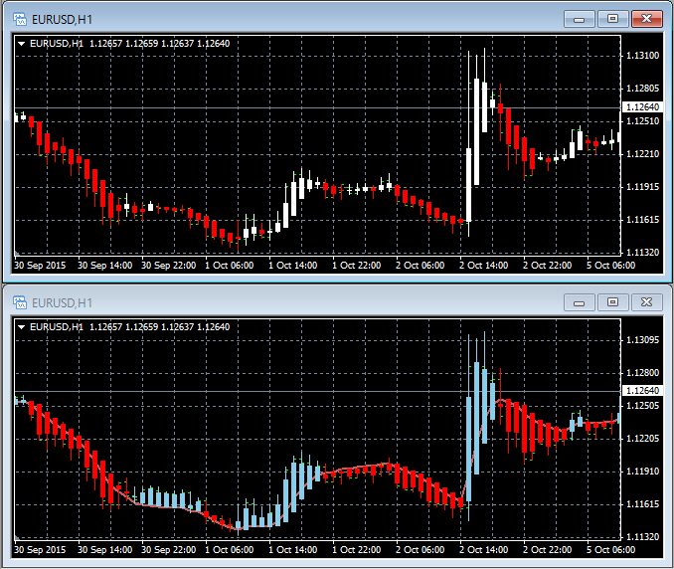The width and height of the screenshot is (674, 569).
Task: Click the 1.12205 price level in bottom chart
Action: tap(642, 439)
